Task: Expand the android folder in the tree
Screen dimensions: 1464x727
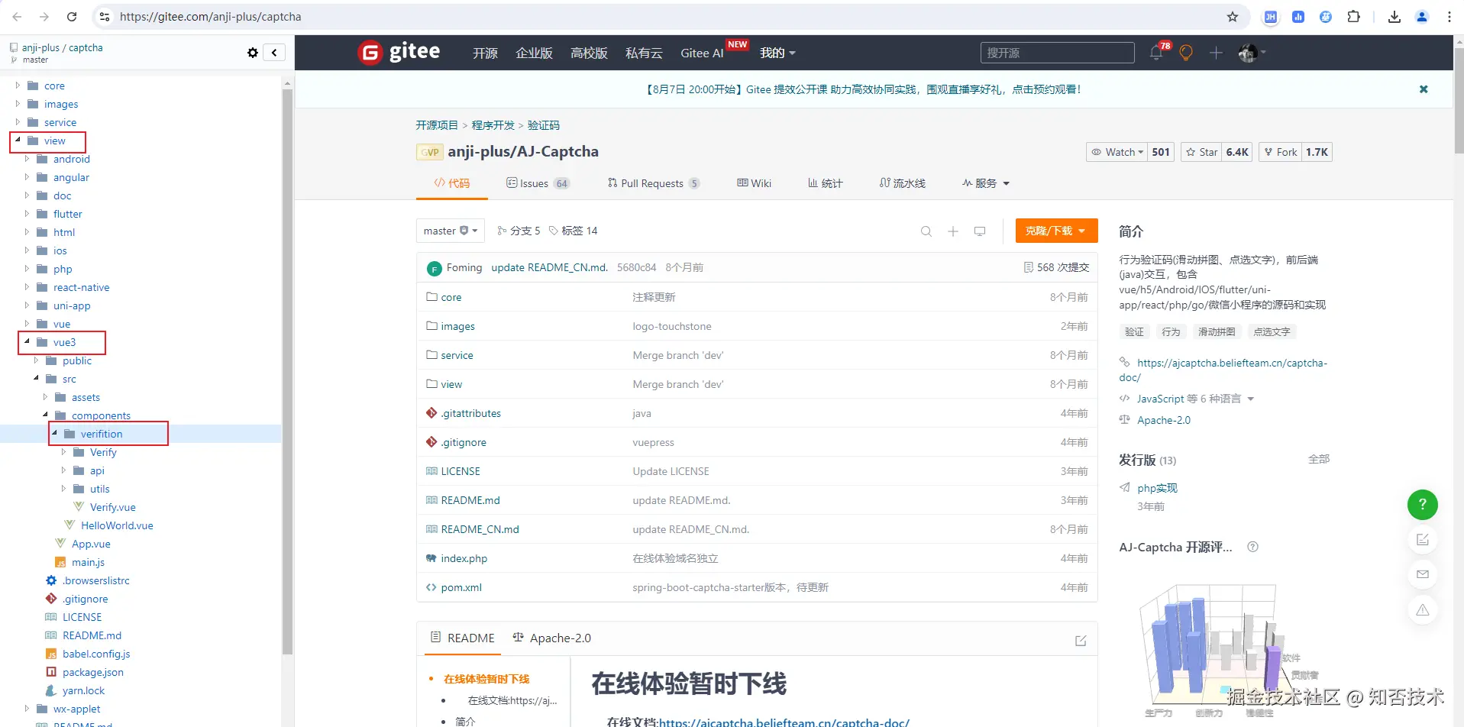Action: point(27,159)
